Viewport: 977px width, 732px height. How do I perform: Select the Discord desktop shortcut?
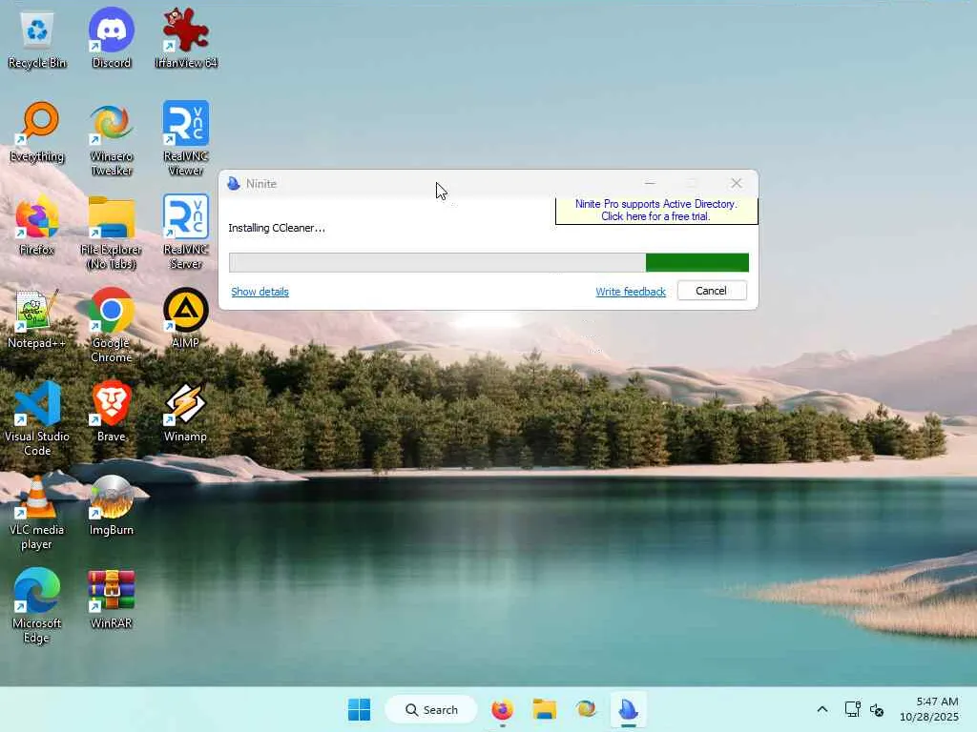click(x=111, y=38)
